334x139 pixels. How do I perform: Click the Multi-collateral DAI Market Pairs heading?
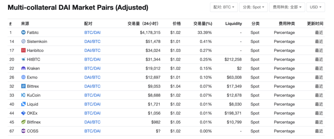tap(78, 8)
